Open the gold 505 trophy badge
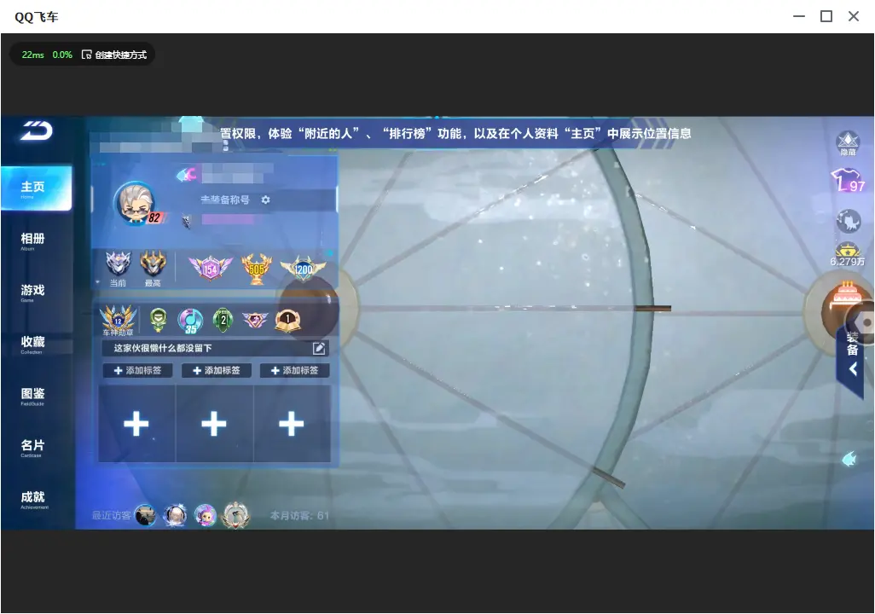The width and height of the screenshot is (875, 614). pos(256,269)
